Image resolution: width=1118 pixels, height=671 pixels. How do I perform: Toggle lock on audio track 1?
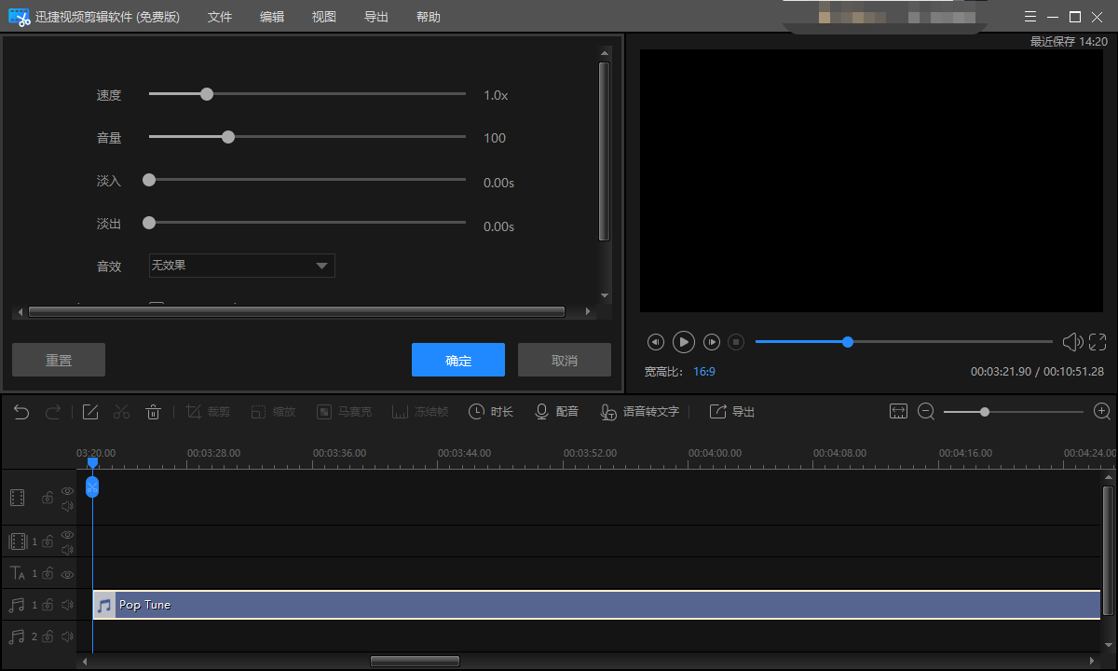click(x=48, y=605)
